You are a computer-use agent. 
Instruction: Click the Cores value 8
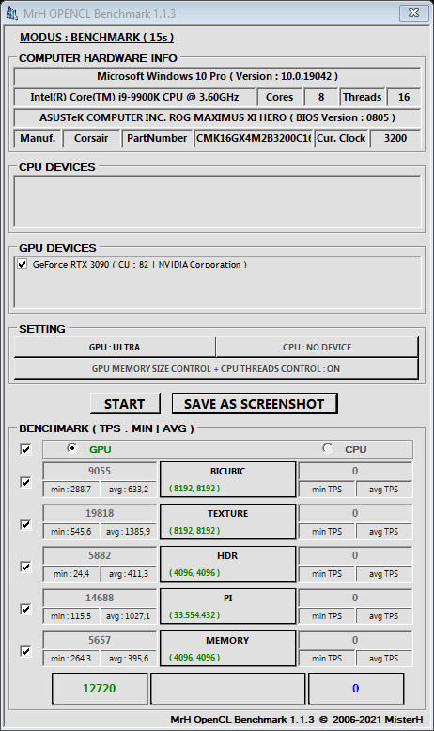click(x=321, y=97)
